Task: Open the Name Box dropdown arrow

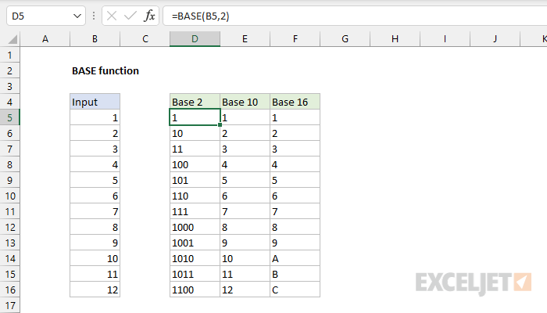Action: tap(77, 16)
